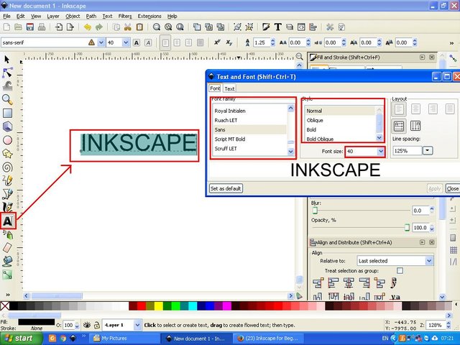Viewport: 460px width, 345px height.
Task: Click the opacity O: 100 field
Action: click(x=68, y=325)
